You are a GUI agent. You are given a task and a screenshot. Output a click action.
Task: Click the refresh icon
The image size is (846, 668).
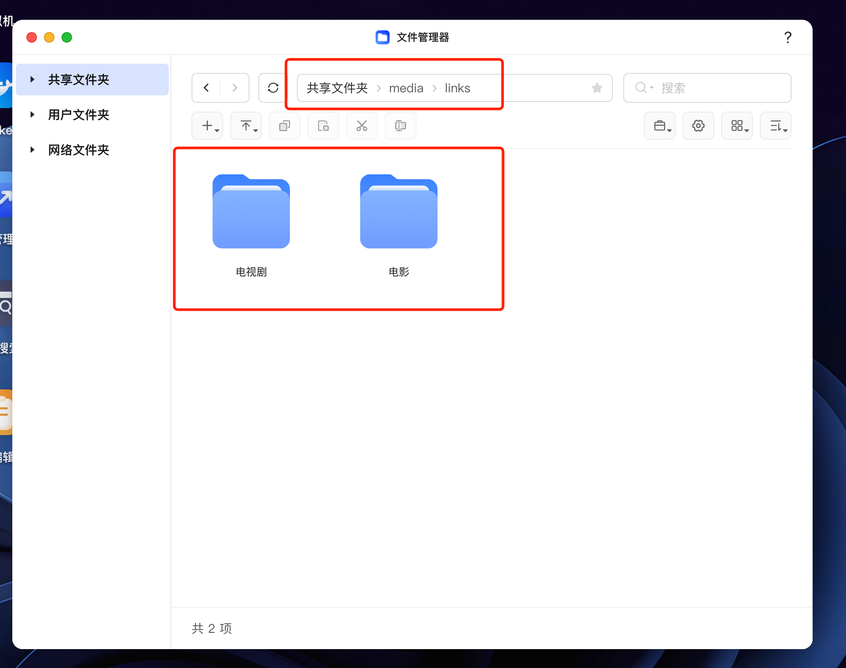tap(273, 88)
